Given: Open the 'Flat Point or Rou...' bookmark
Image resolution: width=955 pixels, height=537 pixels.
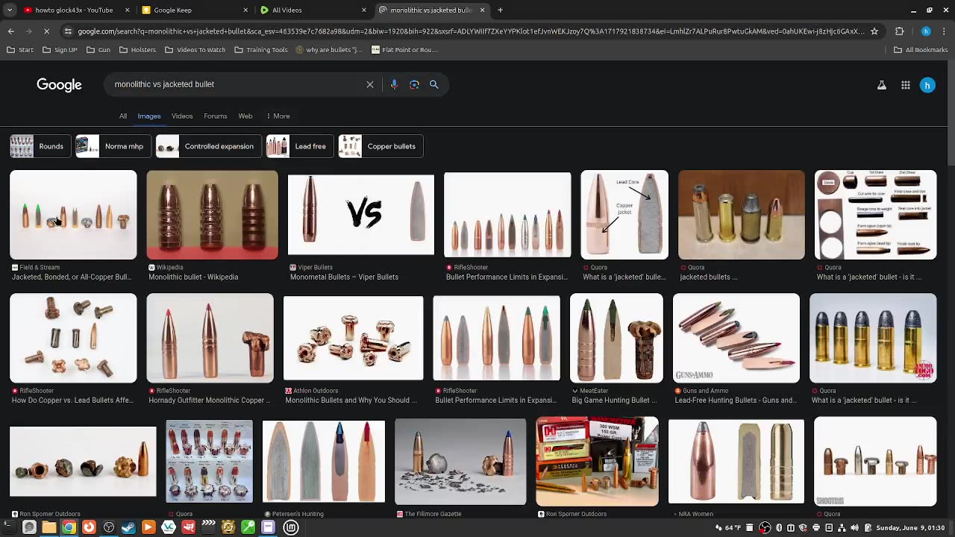Looking at the screenshot, I should coord(404,50).
